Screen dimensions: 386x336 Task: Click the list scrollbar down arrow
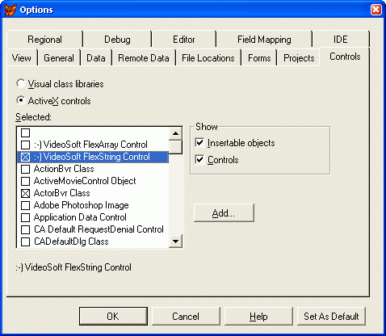(x=175, y=241)
